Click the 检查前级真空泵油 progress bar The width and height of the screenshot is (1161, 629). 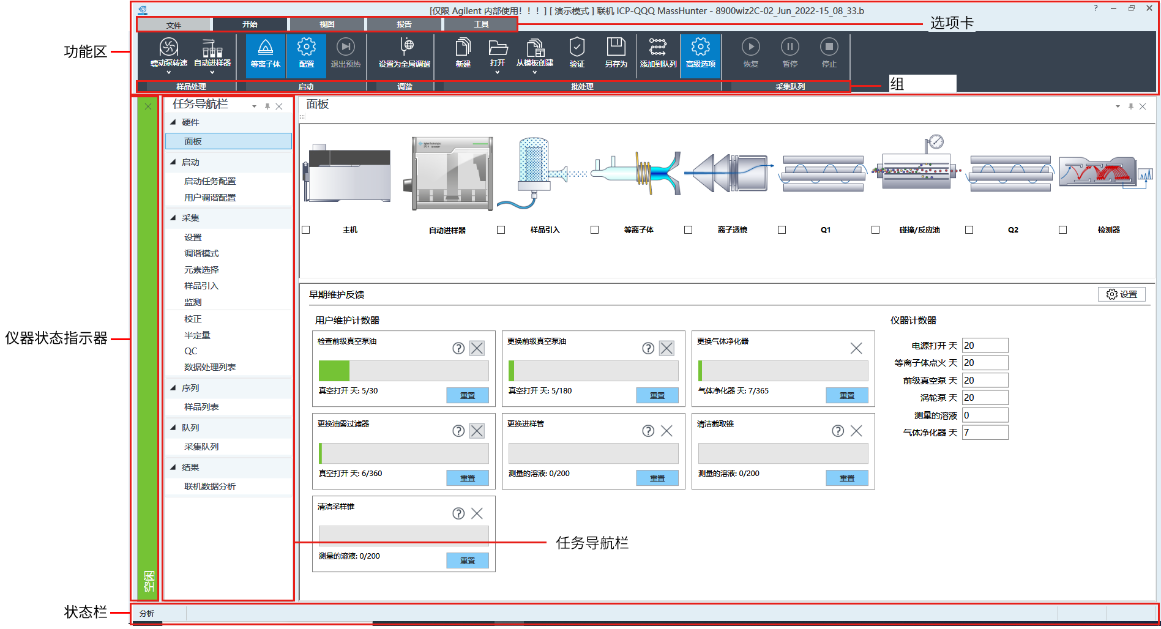coord(404,371)
